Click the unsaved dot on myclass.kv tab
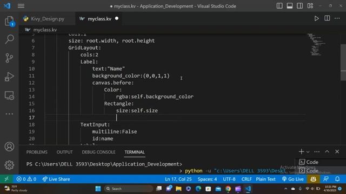 click(117, 19)
